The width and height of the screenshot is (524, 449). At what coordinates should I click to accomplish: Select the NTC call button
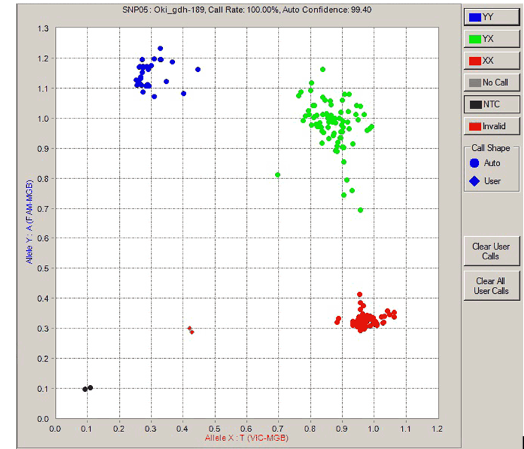click(x=491, y=105)
